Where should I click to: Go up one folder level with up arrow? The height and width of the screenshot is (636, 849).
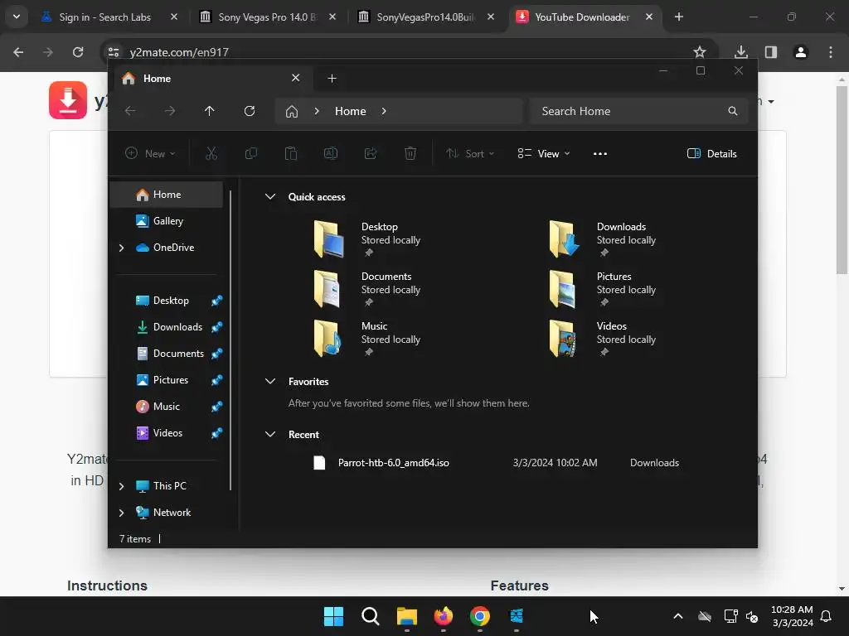click(210, 111)
